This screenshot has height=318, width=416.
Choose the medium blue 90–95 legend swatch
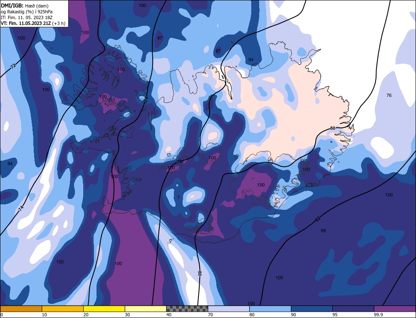click(312, 309)
